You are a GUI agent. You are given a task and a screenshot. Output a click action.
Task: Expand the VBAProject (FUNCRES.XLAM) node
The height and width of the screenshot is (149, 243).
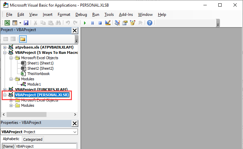(x=5, y=90)
